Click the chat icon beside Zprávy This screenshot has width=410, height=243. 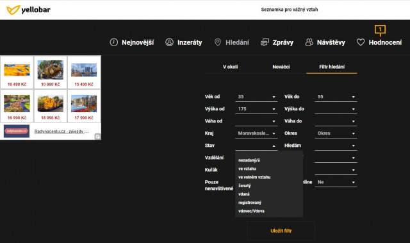pos(265,42)
